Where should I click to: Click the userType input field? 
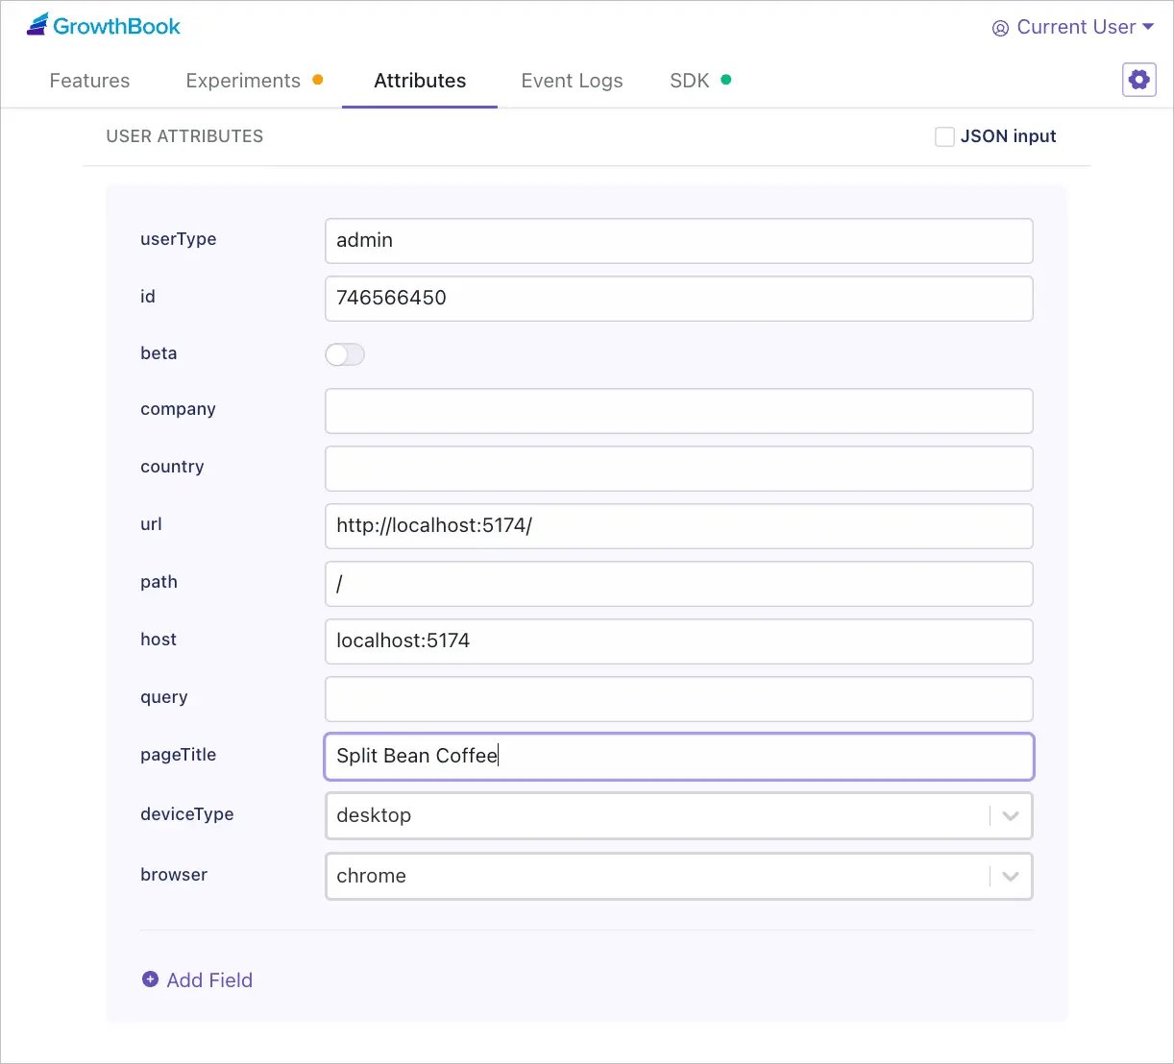tap(679, 241)
